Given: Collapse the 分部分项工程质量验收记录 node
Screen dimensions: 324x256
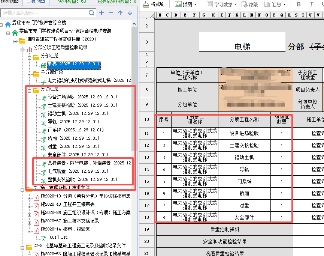Looking at the screenshot, I should pyautogui.click(x=22, y=48).
